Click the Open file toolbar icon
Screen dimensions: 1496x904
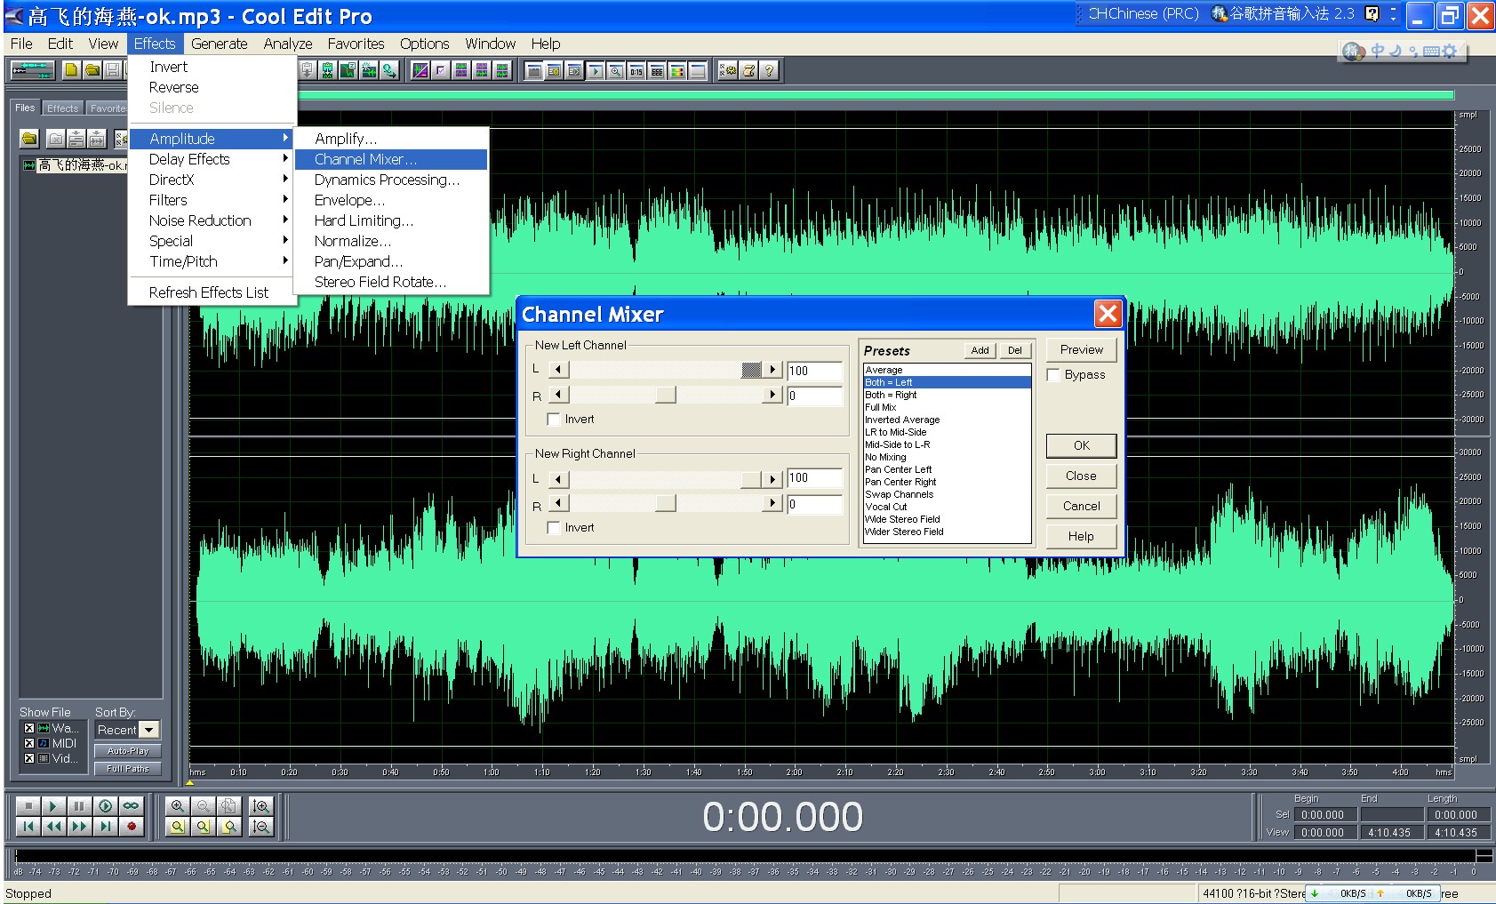(92, 70)
